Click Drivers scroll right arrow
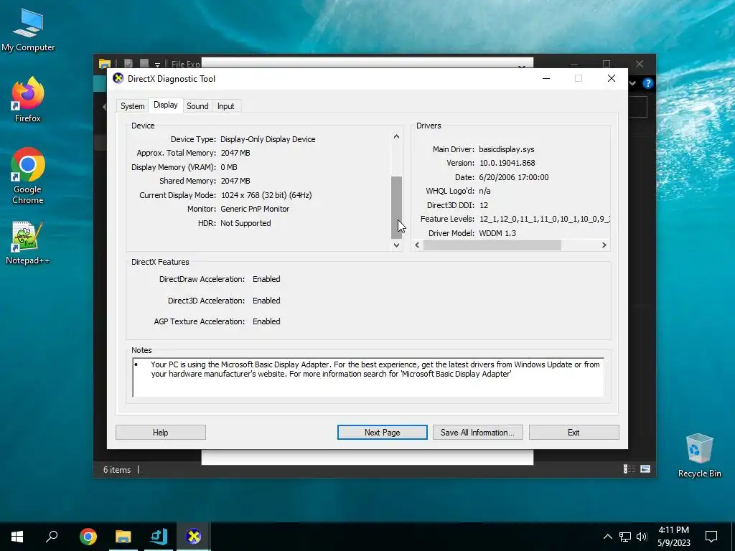Viewport: 735px width, 551px height. point(604,245)
